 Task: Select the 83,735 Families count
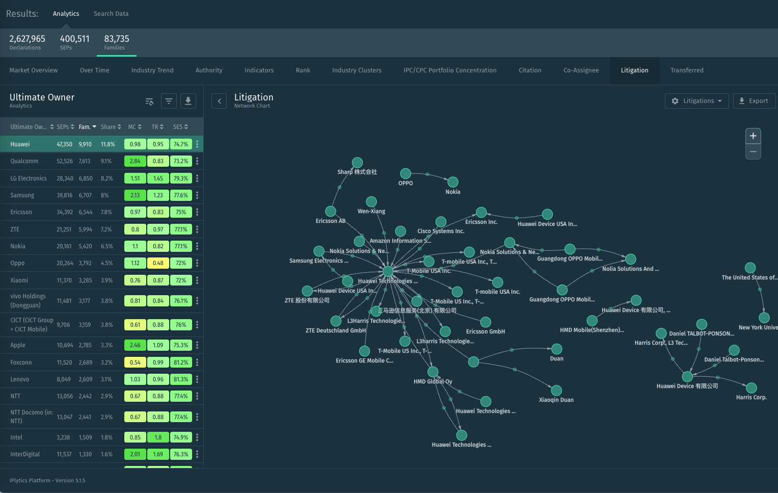(x=117, y=42)
